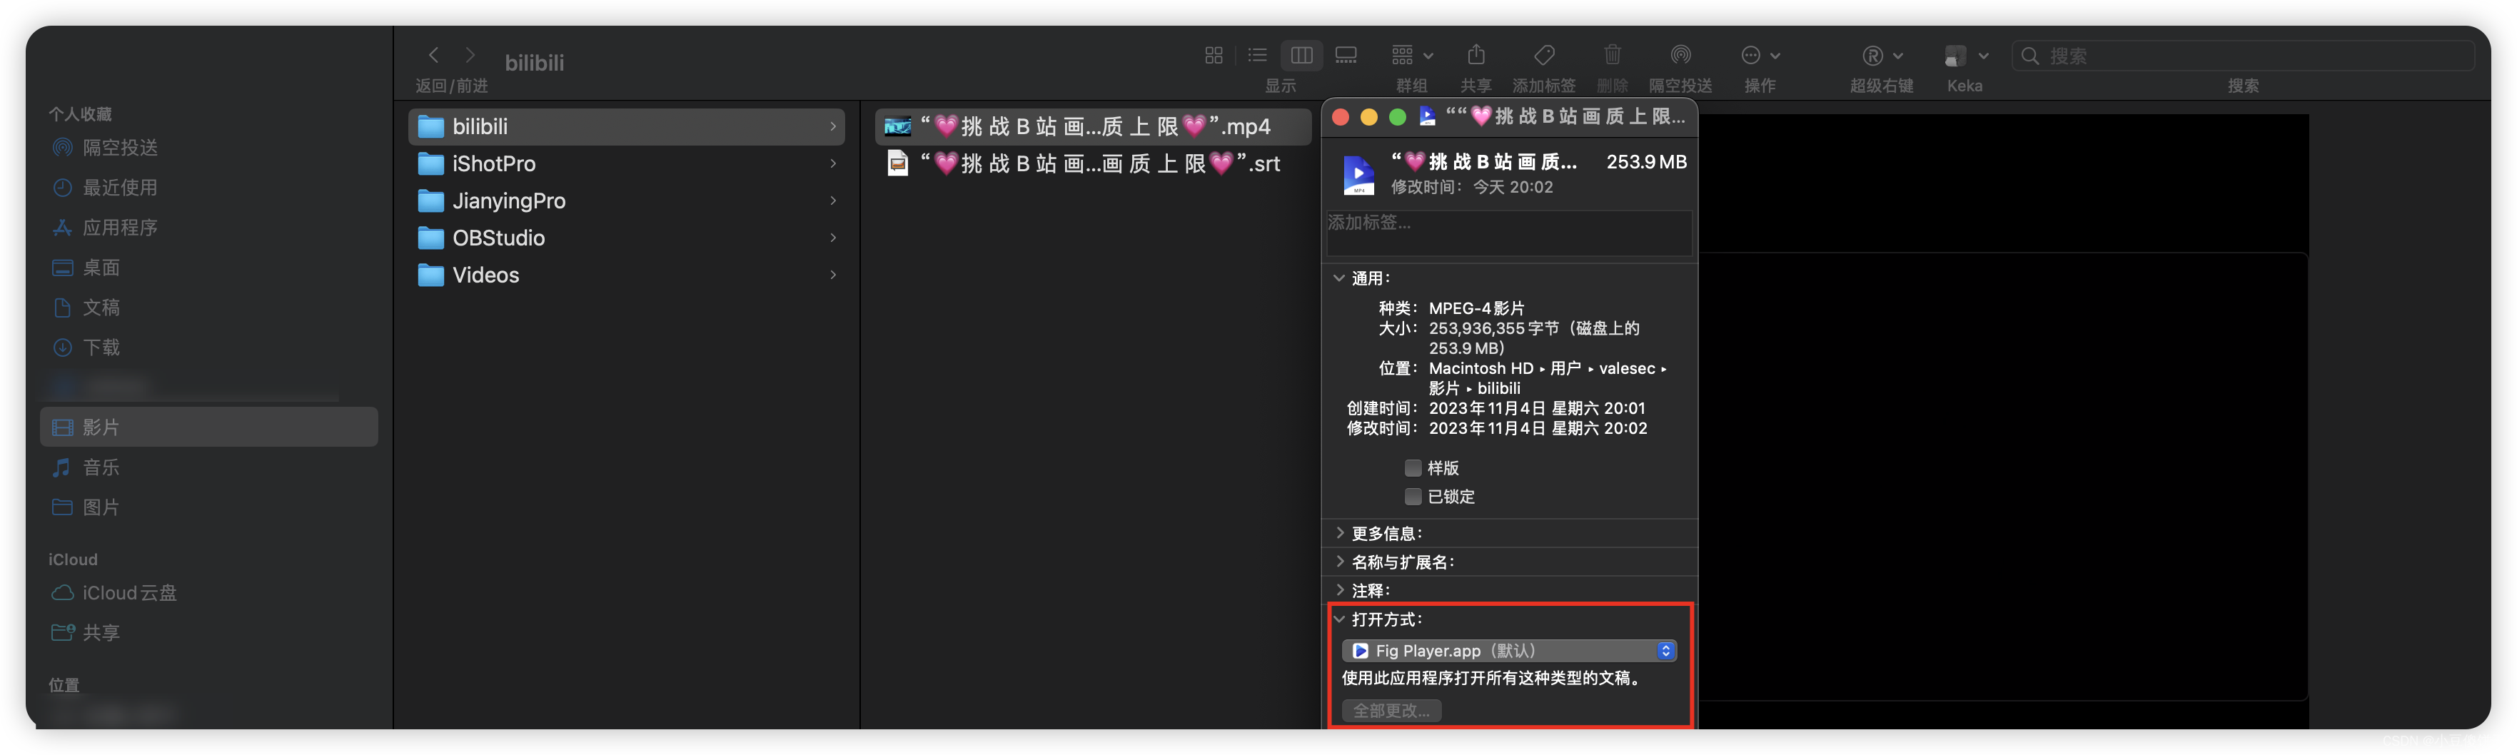Close the Info window
Image resolution: width=2517 pixels, height=755 pixels.
(x=1341, y=117)
